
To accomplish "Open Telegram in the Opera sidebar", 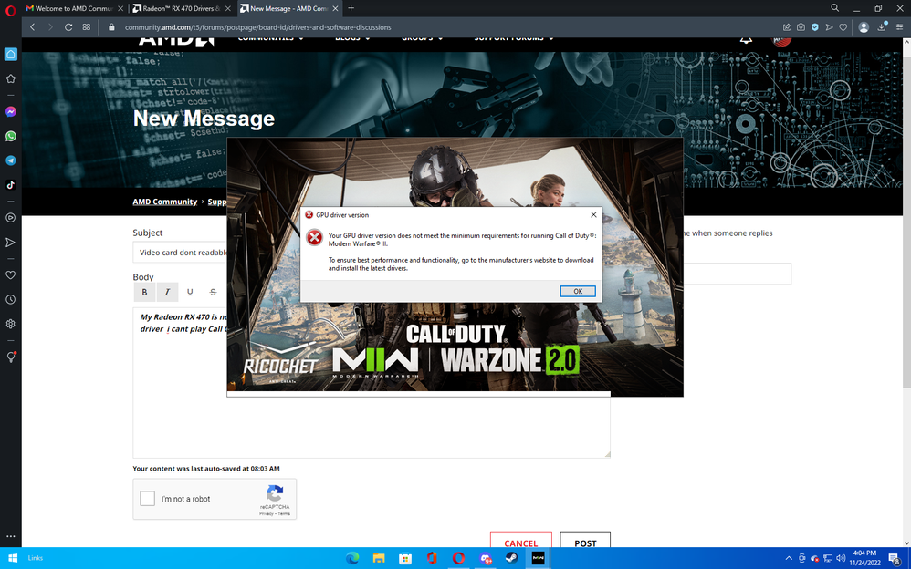I will click(10, 160).
